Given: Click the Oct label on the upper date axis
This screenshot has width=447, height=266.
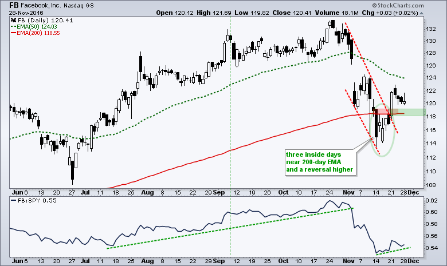Looking at the screenshot, I should 283,193.
